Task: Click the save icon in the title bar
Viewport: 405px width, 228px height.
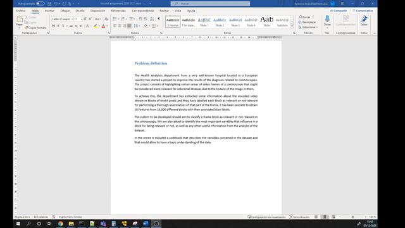Action: coord(49,4)
